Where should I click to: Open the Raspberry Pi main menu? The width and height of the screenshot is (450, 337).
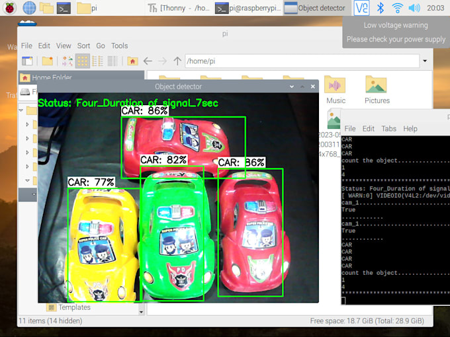click(x=10, y=8)
